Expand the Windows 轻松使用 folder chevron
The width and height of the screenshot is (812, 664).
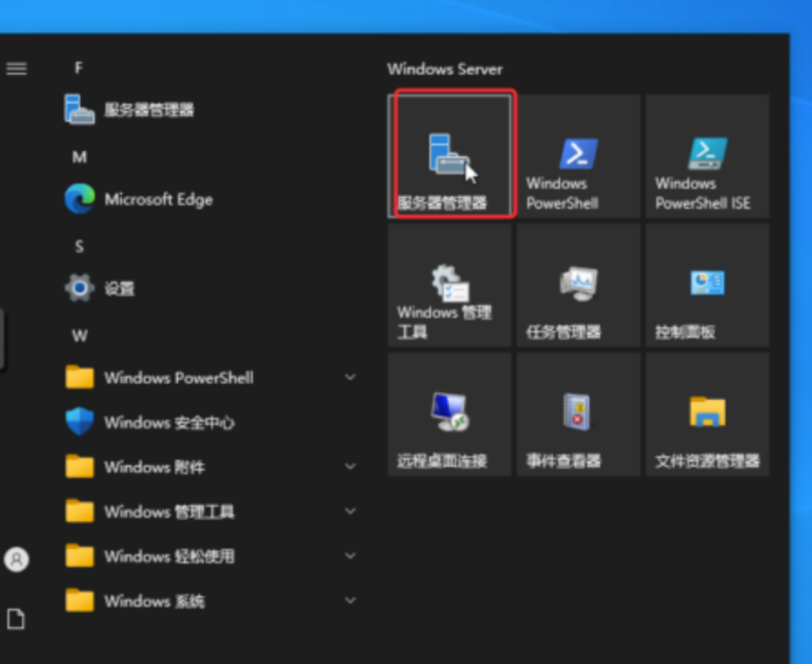pyautogui.click(x=350, y=556)
